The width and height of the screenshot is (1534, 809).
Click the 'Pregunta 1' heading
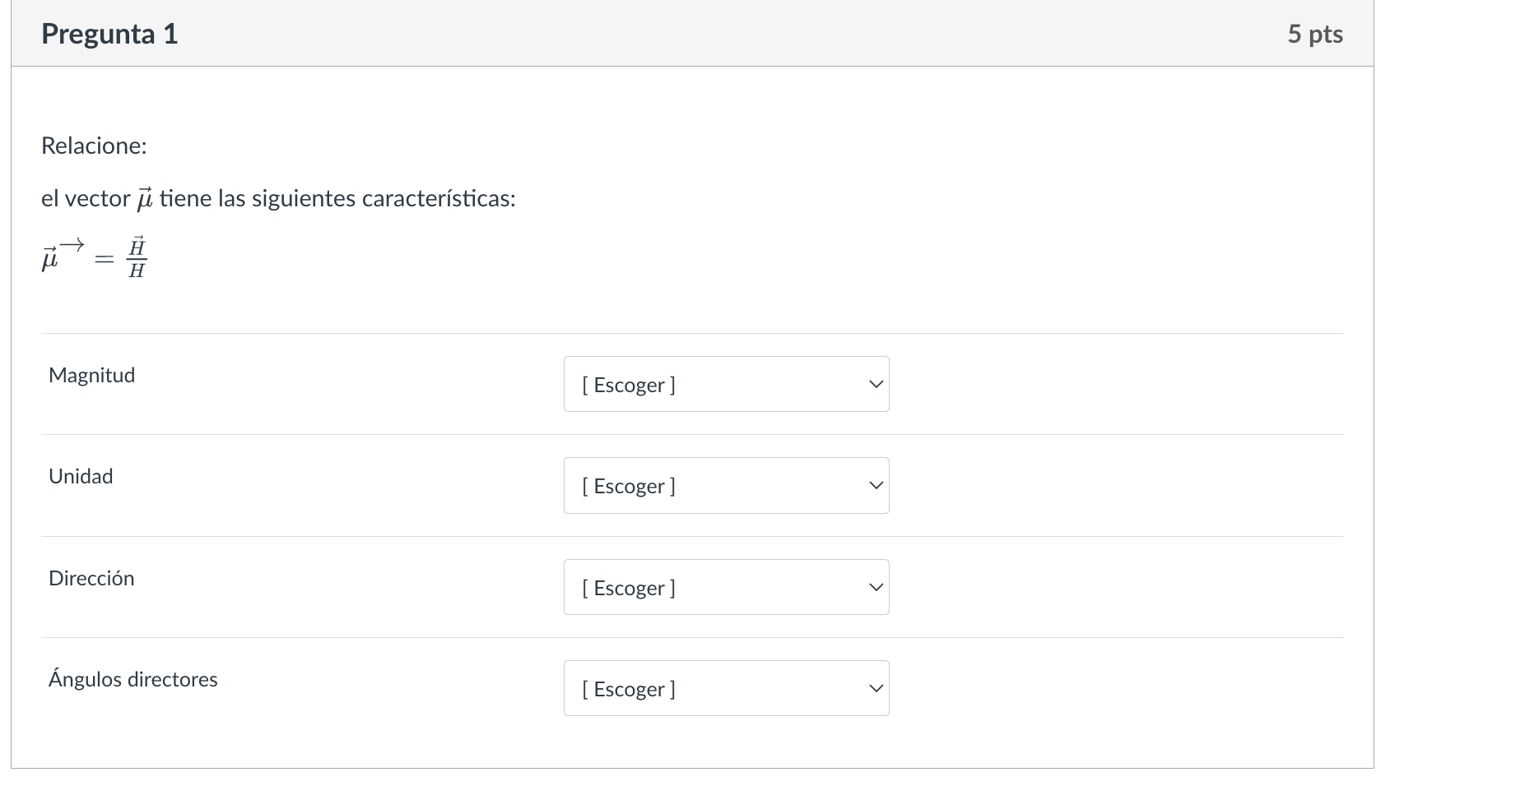point(109,34)
